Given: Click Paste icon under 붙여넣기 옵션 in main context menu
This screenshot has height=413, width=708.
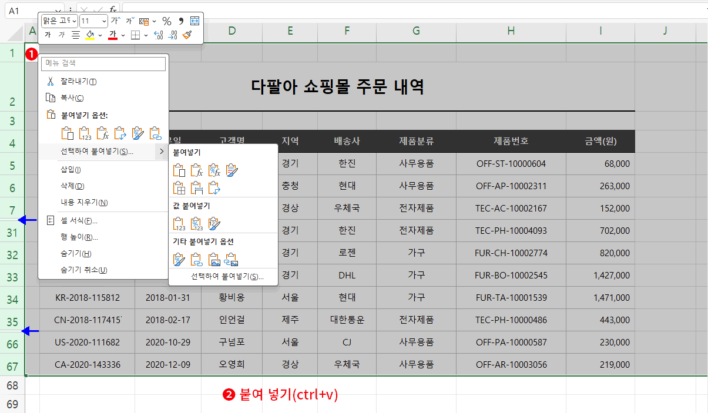Looking at the screenshot, I should pos(67,133).
